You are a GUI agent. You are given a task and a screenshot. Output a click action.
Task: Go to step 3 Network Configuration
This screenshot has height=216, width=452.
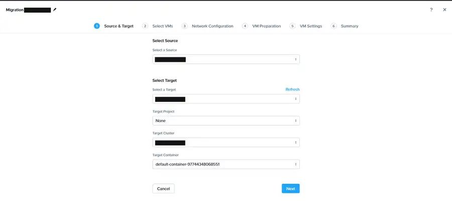(207, 26)
